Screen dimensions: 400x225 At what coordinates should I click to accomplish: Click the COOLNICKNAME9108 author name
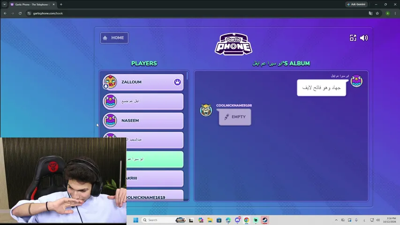[x=234, y=105]
